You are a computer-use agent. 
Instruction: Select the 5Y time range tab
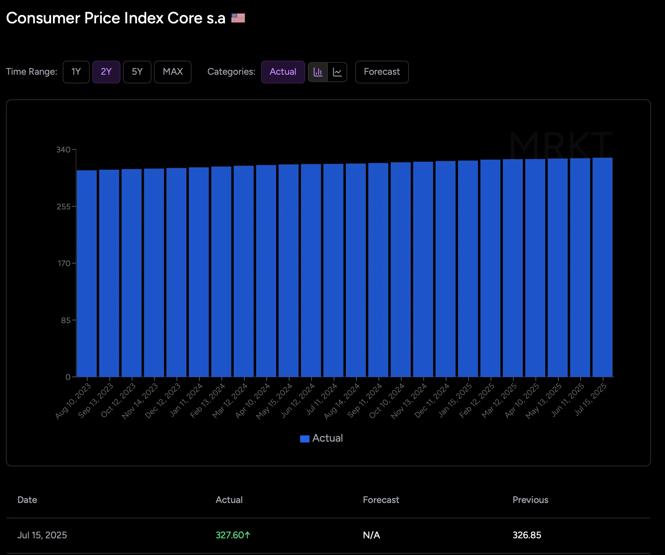pos(137,72)
